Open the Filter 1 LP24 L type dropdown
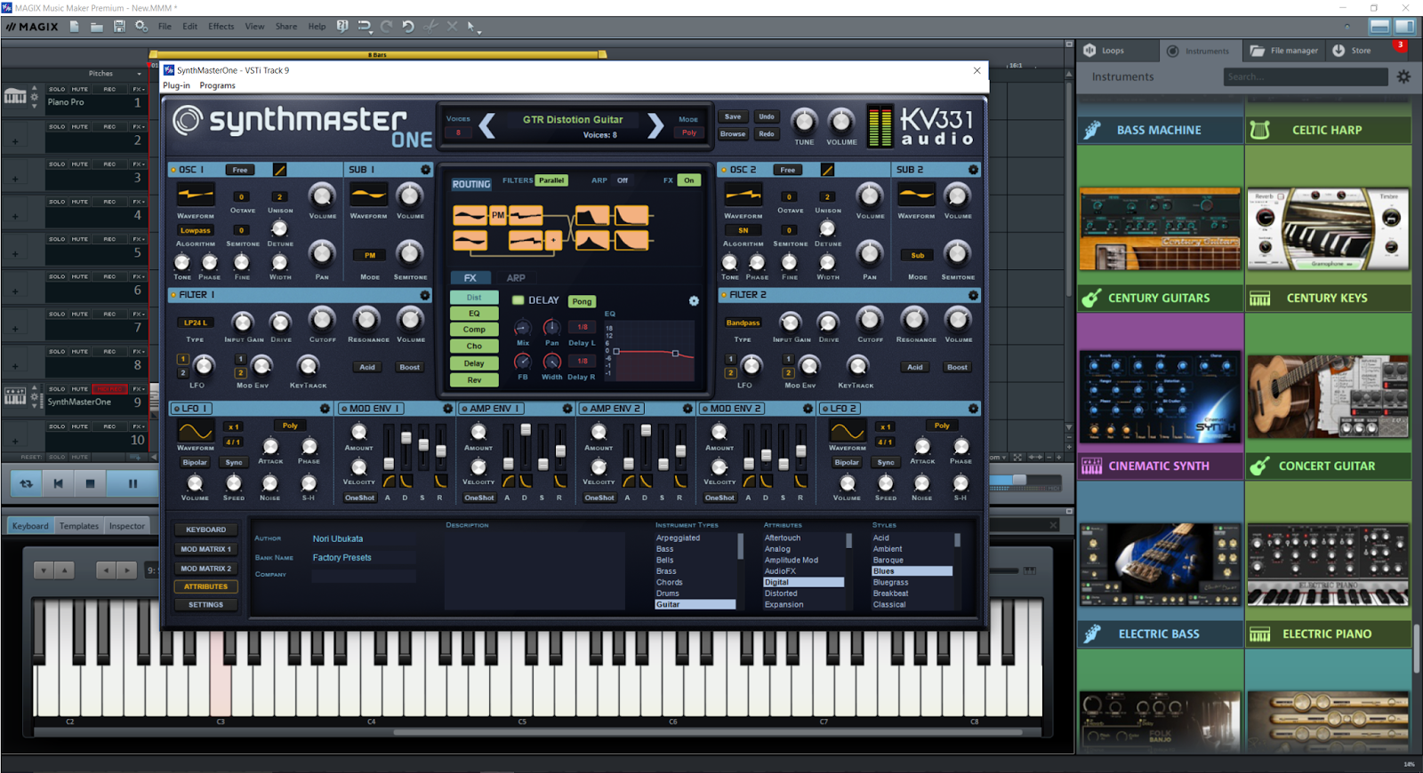The width and height of the screenshot is (1423, 773). tap(196, 323)
